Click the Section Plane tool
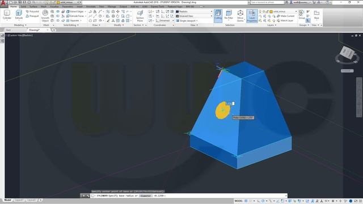This screenshot has width=363, height=204. tap(140, 16)
